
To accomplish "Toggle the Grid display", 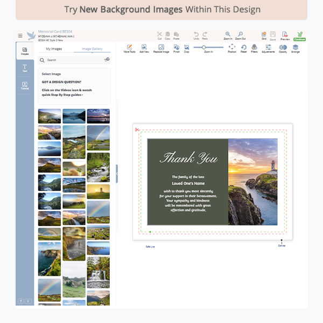I will click(x=264, y=34).
